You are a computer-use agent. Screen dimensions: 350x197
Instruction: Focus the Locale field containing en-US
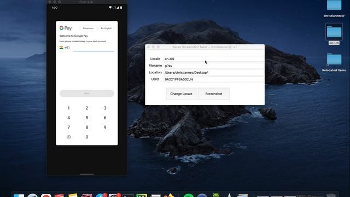point(214,59)
